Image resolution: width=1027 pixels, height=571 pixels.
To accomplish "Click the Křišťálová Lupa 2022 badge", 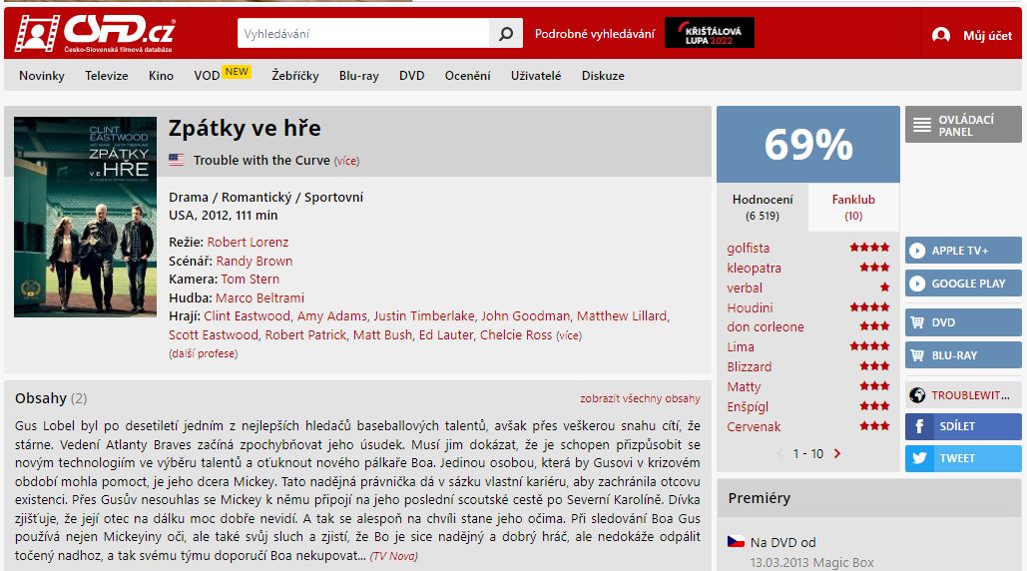I will 710,34.
